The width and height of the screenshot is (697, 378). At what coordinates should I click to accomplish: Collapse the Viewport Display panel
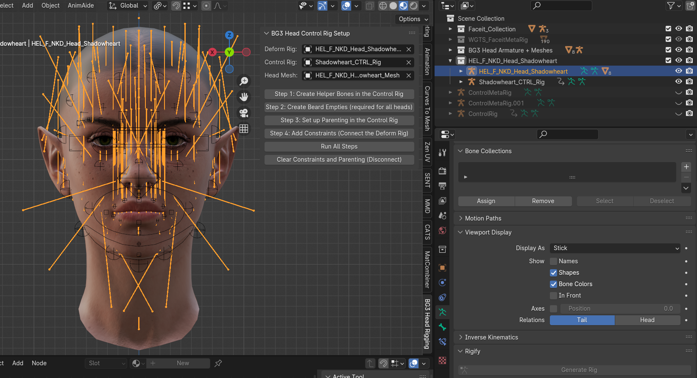tap(460, 232)
